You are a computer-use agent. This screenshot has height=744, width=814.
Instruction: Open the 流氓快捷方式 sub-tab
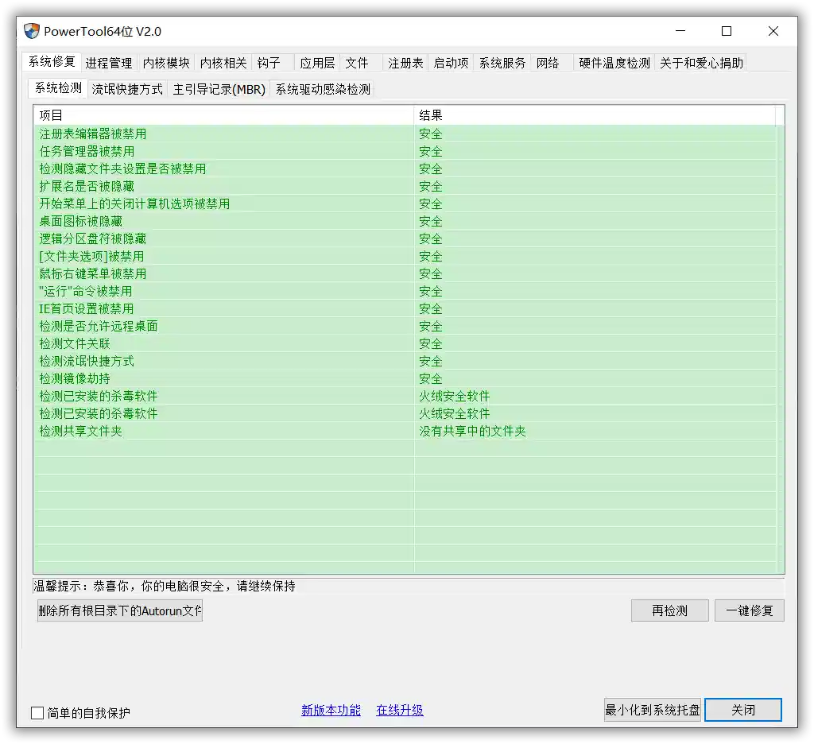pos(127,89)
